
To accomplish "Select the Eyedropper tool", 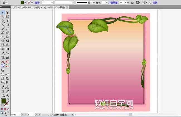I will pyautogui.click(x=3, y=53).
